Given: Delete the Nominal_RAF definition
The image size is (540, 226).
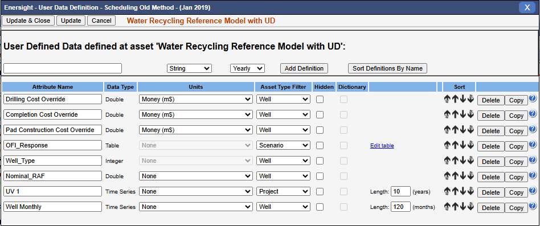Looking at the screenshot, I should (x=491, y=177).
